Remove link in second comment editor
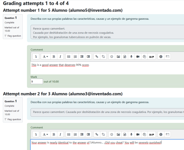 103,135
